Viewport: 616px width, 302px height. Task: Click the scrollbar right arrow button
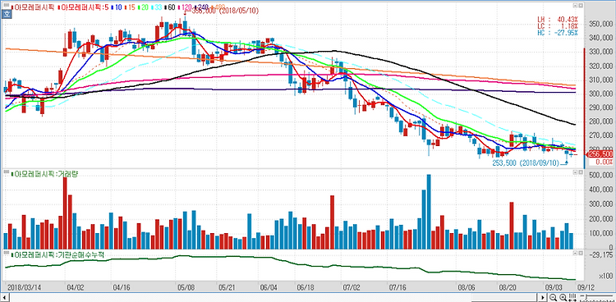tap(543, 297)
